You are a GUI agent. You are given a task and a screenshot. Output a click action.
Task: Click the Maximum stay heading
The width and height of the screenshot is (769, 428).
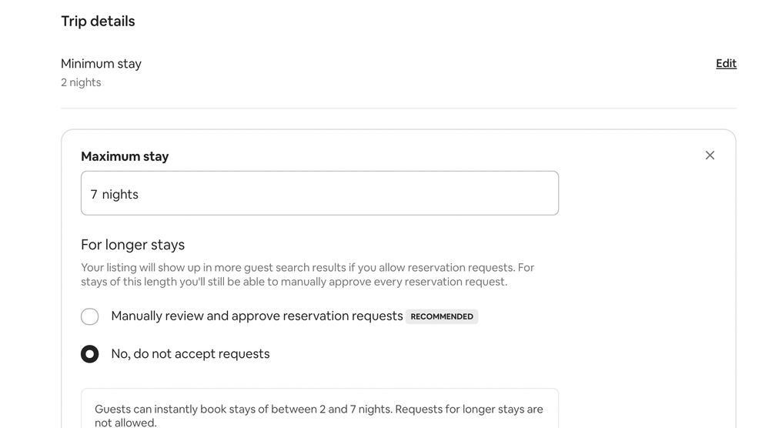click(125, 156)
